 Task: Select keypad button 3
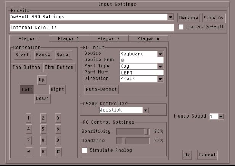[x=58, y=118]
